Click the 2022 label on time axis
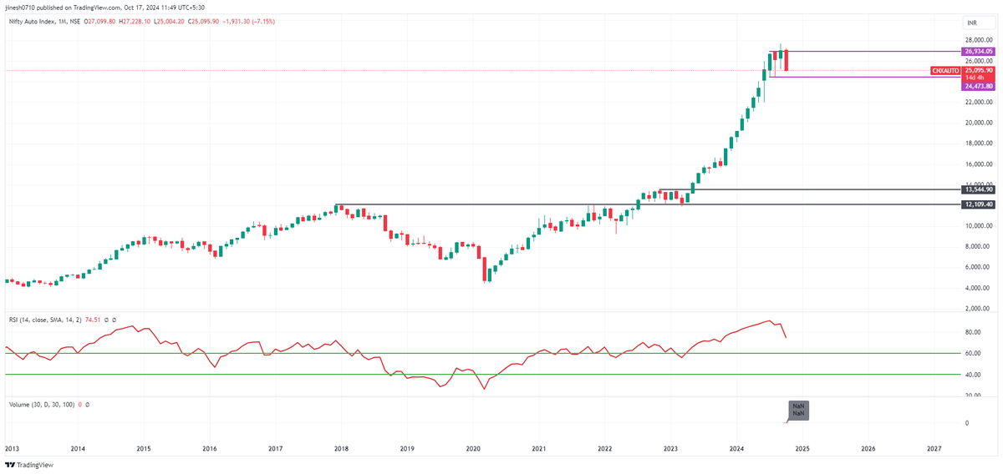Screen dimensions: 1003x474 tap(604, 448)
